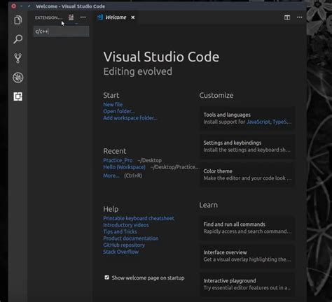Click the TypeS... language link
This screenshot has height=302, width=332.
[282, 122]
